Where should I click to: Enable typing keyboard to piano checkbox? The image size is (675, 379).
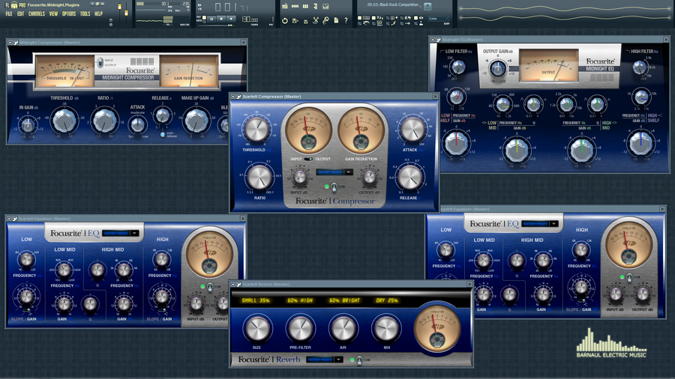359,18
